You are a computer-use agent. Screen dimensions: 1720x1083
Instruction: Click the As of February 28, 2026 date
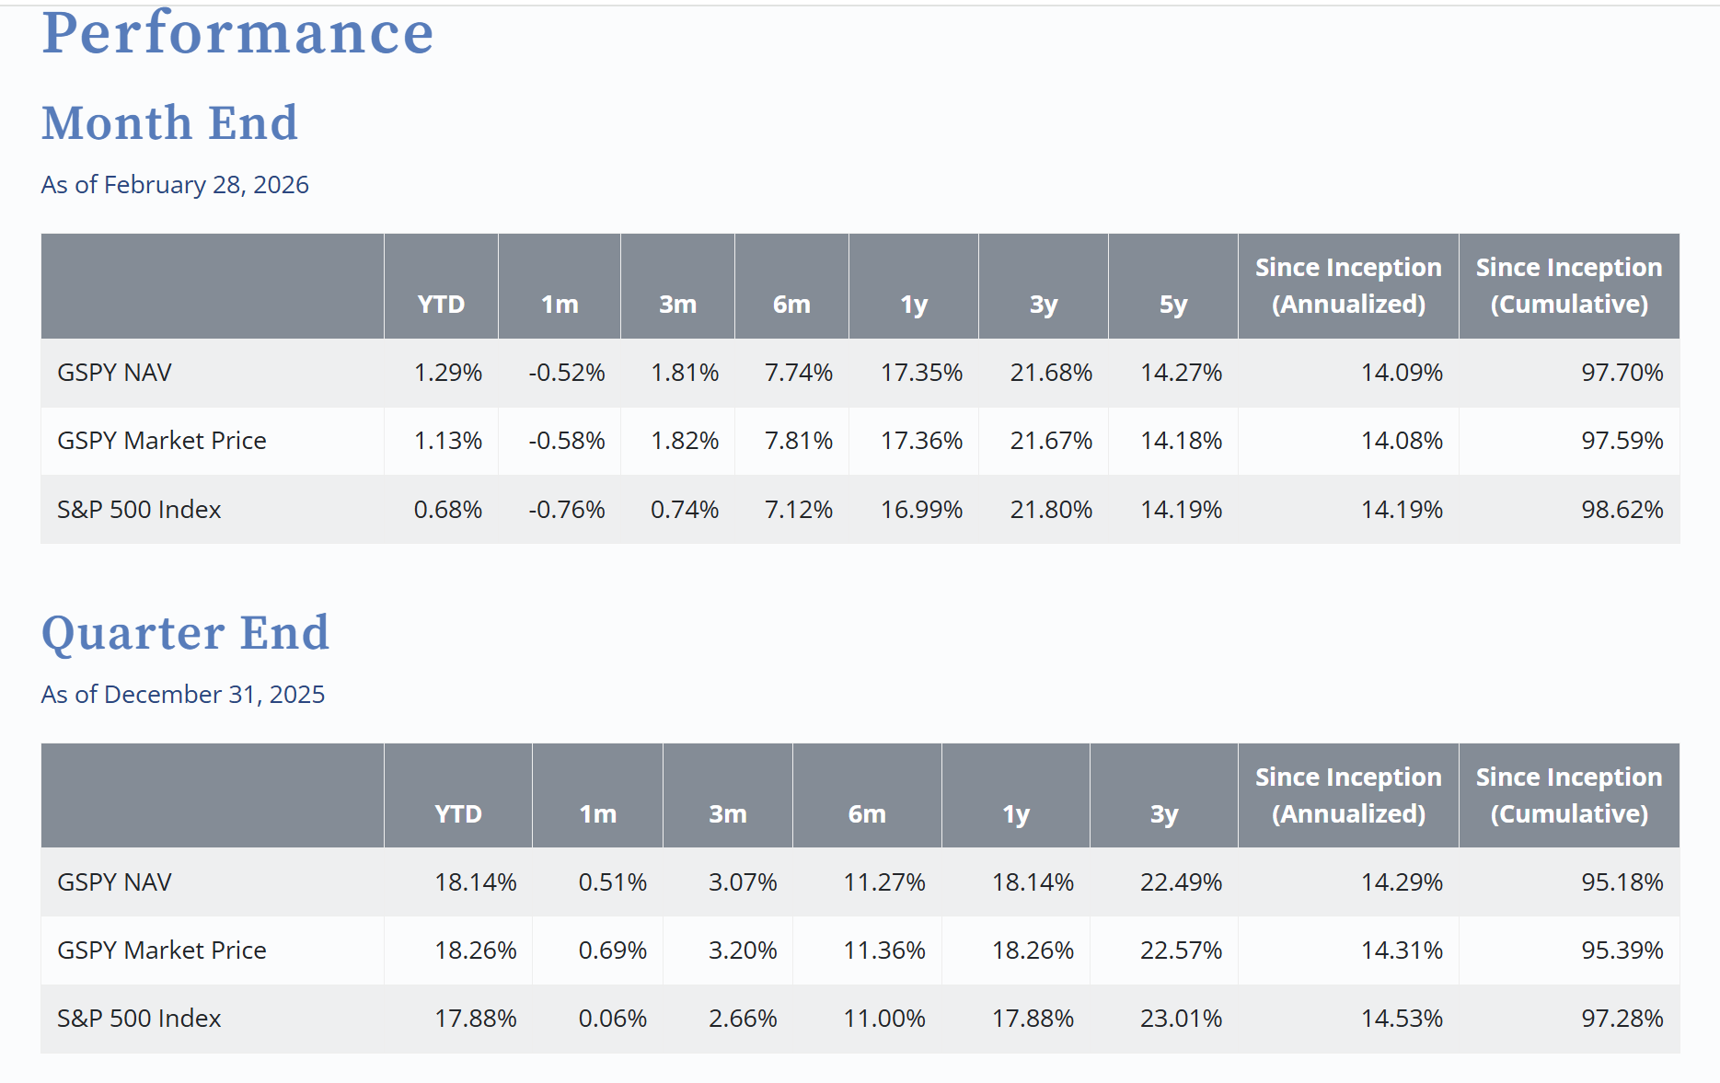click(175, 185)
